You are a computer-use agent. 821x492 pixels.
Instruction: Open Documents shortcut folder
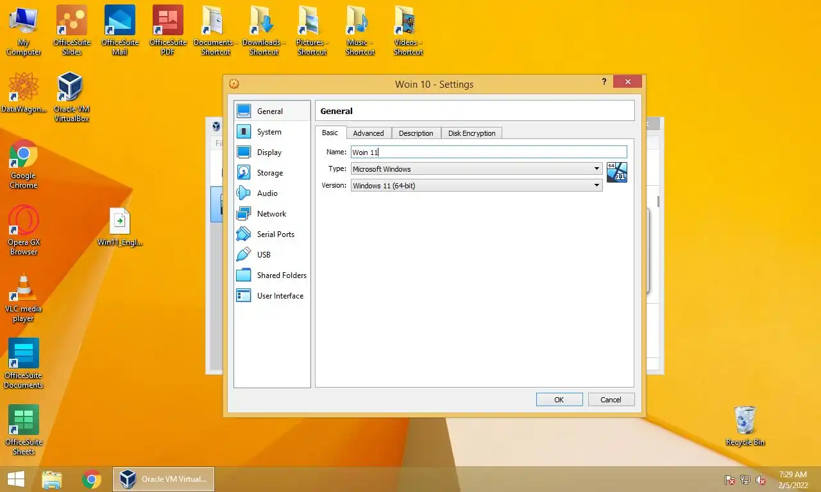point(216,31)
